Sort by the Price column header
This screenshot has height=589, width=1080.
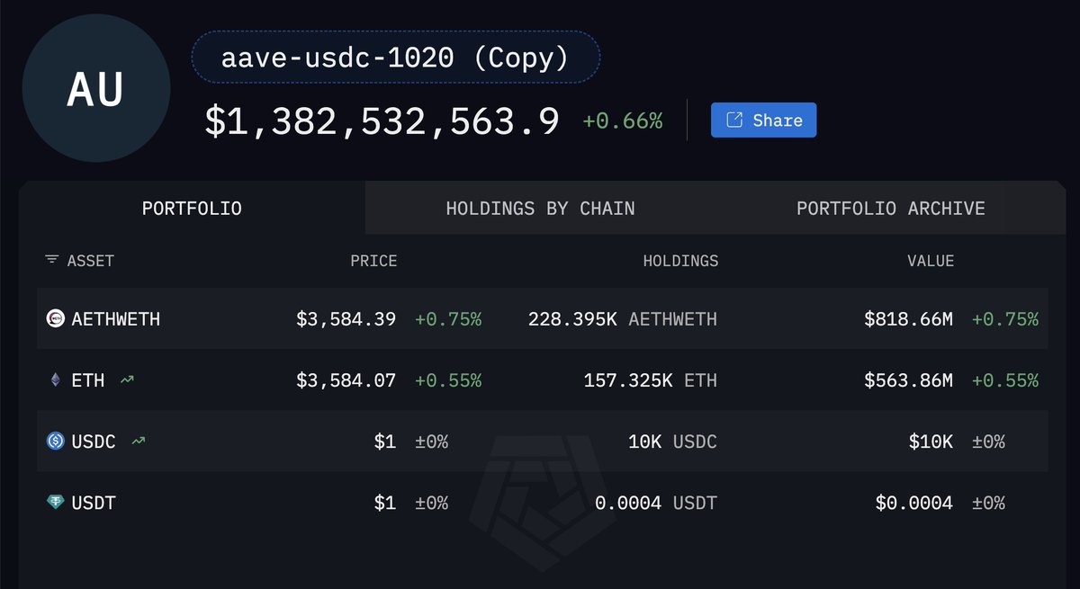[373, 261]
